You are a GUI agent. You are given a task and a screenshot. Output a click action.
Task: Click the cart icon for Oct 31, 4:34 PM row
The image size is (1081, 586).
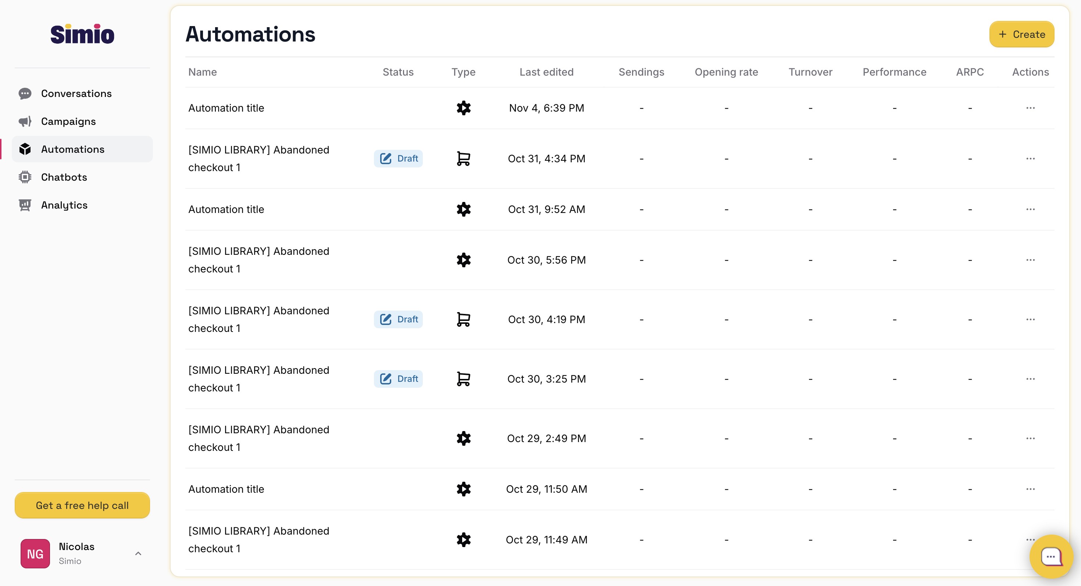463,159
